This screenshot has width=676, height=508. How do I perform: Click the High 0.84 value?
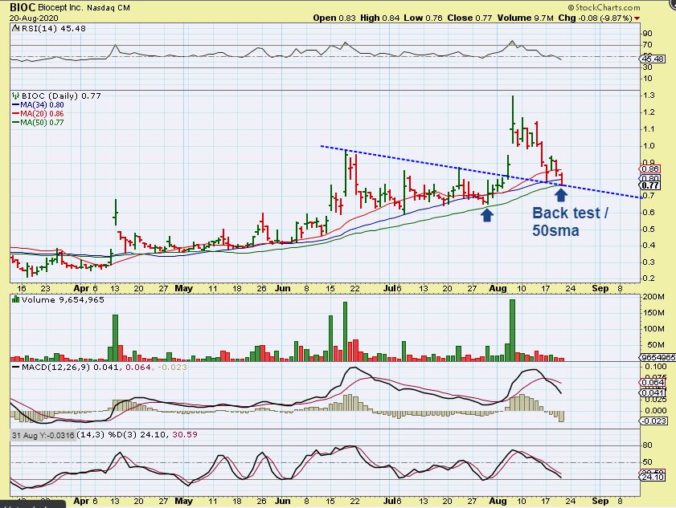pyautogui.click(x=380, y=18)
